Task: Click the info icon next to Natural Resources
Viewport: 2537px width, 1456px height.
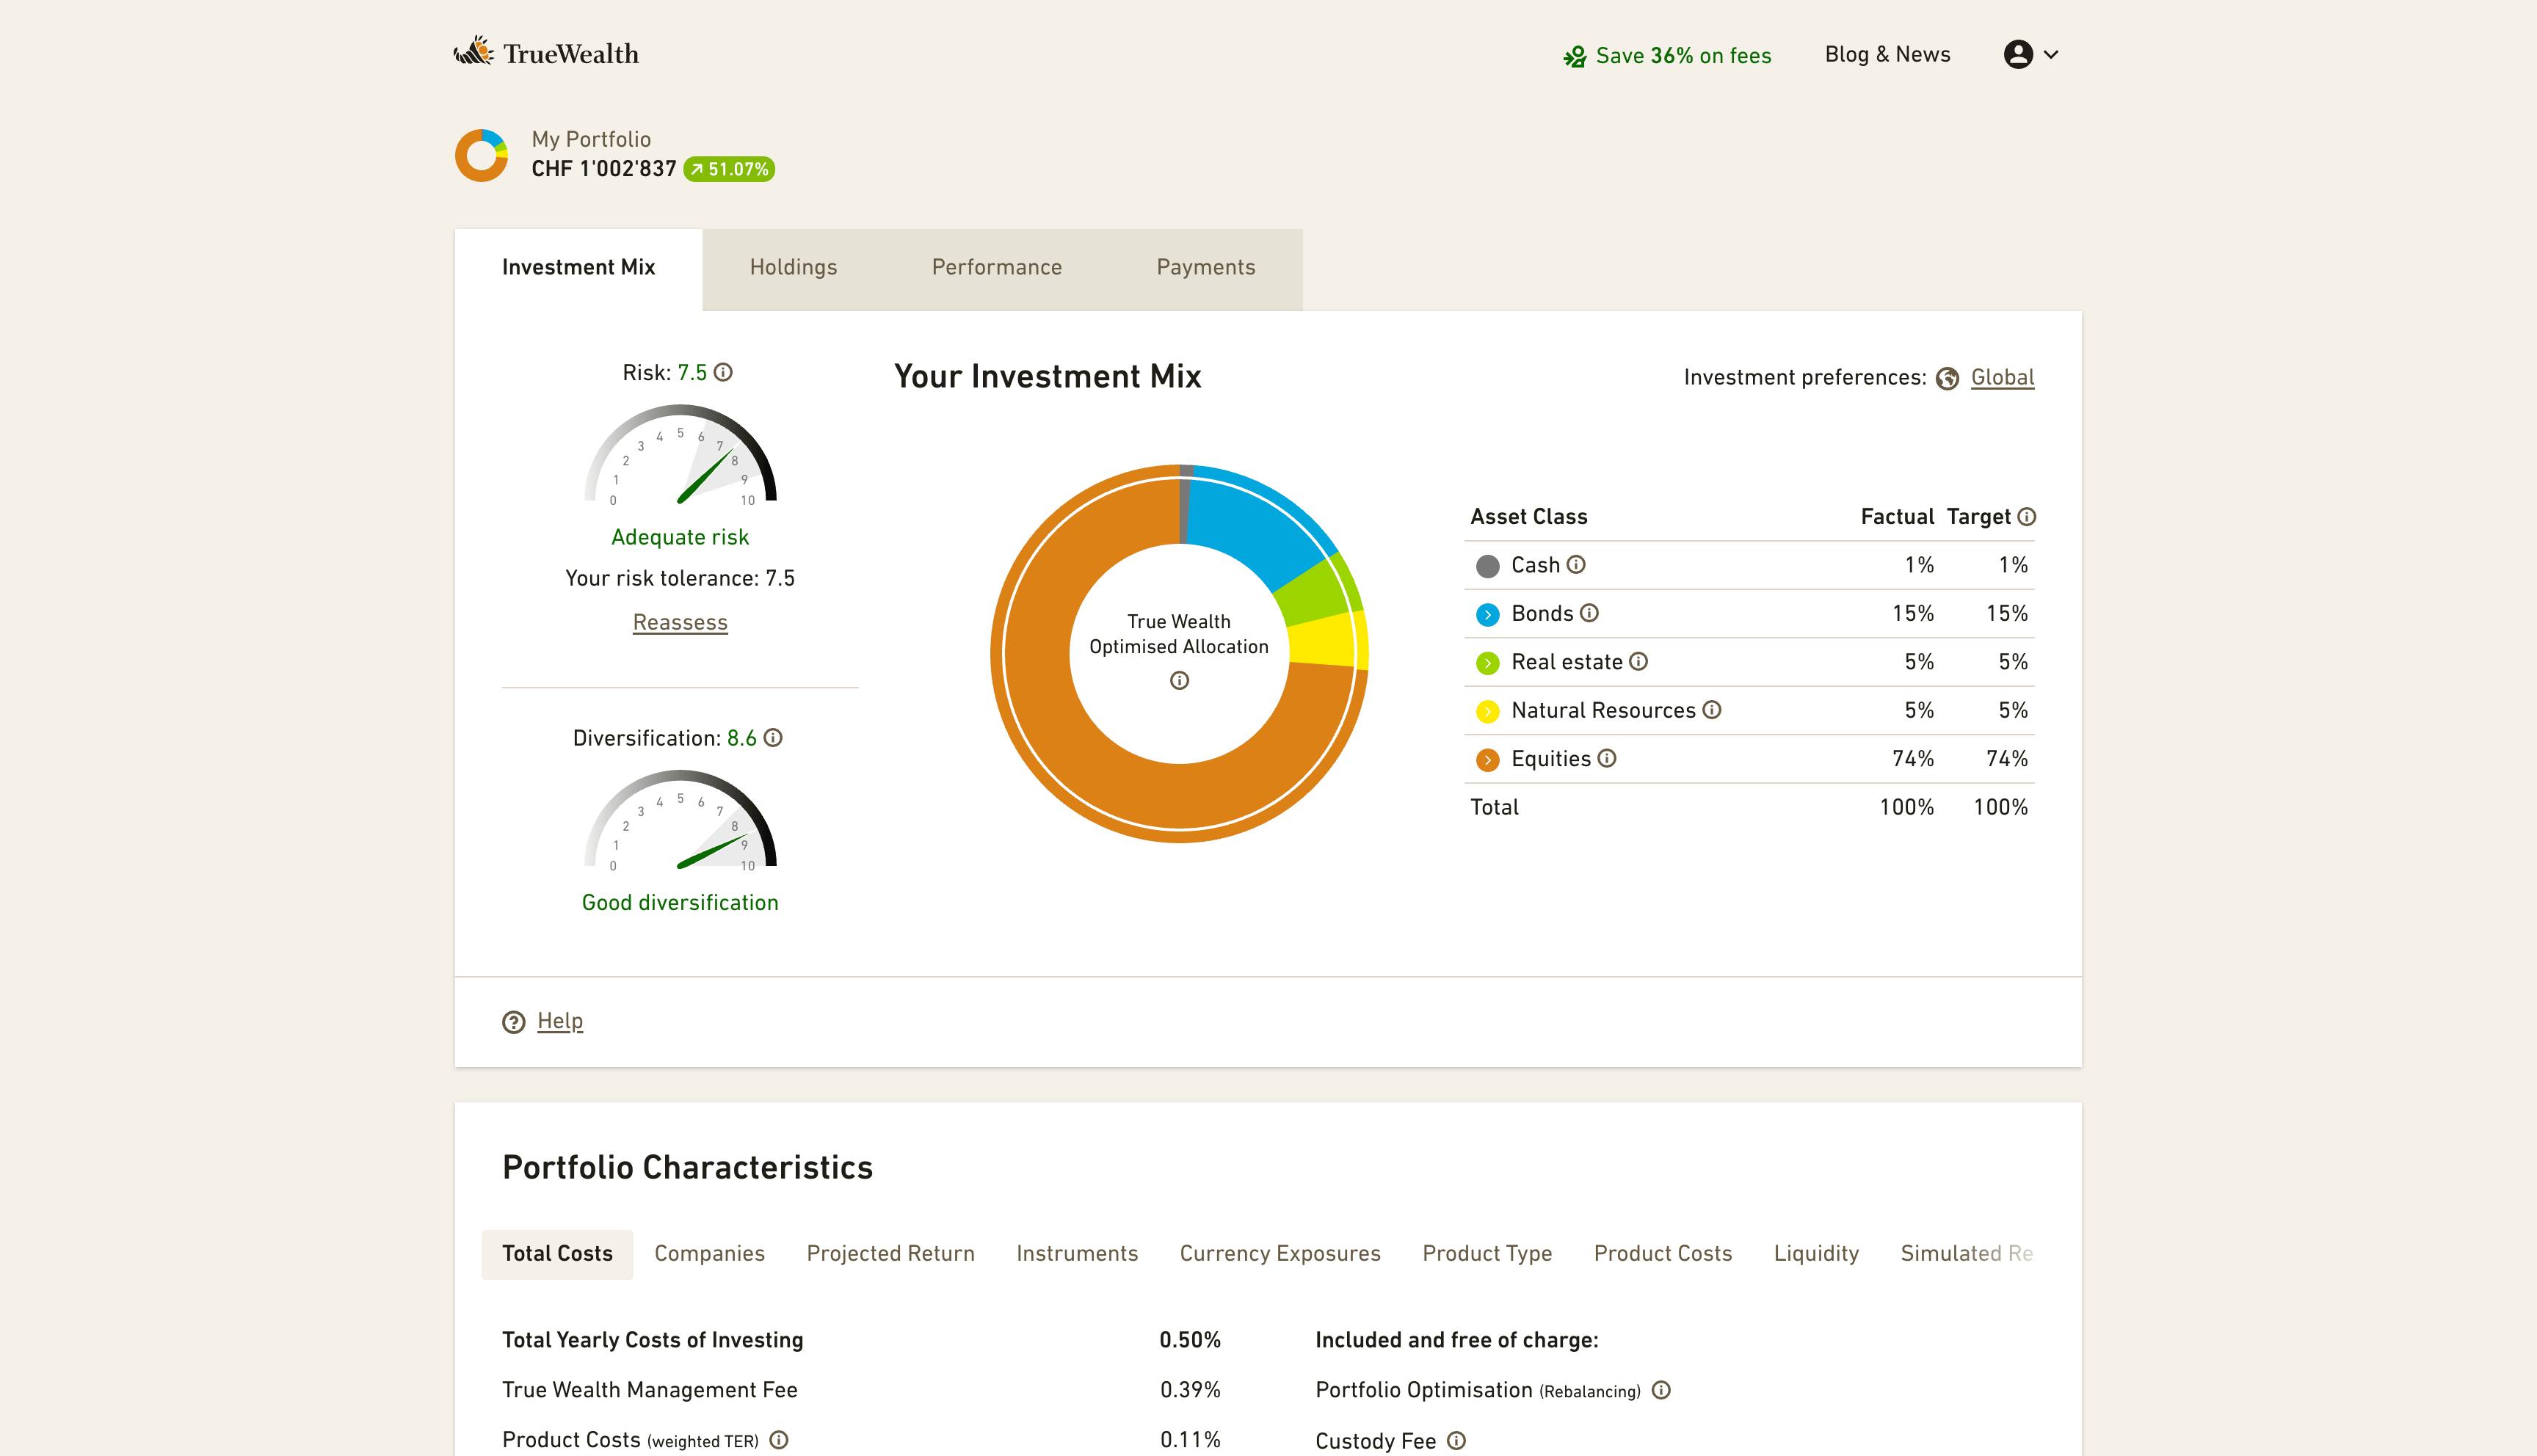Action: tap(1712, 710)
